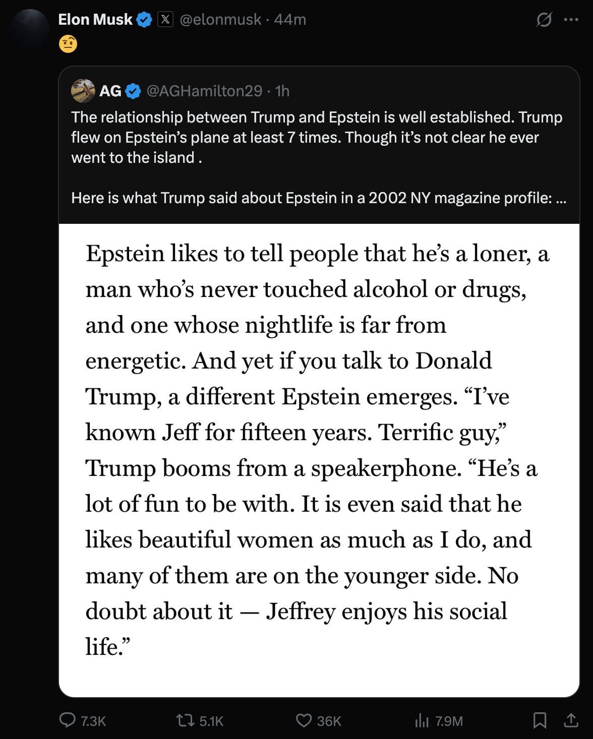This screenshot has width=593, height=739.
Task: Open the three-dot more options menu
Action: pos(571,20)
